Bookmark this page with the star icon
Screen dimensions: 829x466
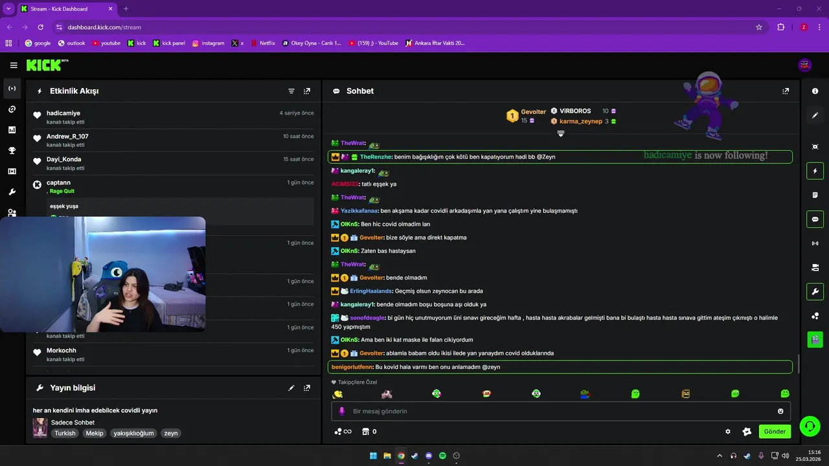click(x=759, y=27)
